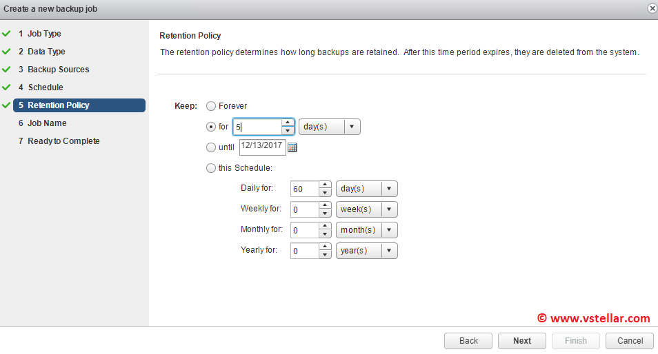Click the Yearly for value field

305,251
